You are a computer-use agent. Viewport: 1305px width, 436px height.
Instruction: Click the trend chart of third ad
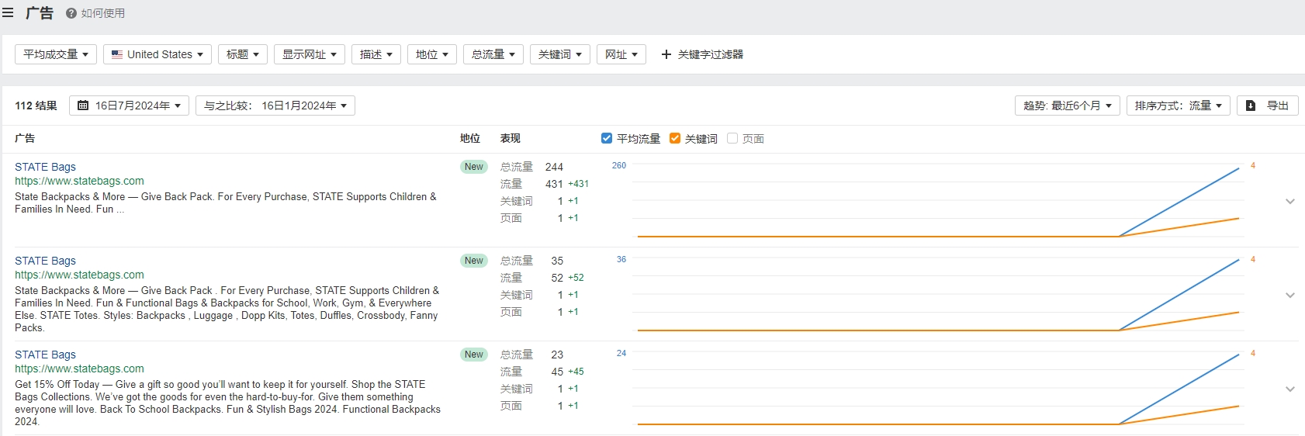click(x=939, y=389)
